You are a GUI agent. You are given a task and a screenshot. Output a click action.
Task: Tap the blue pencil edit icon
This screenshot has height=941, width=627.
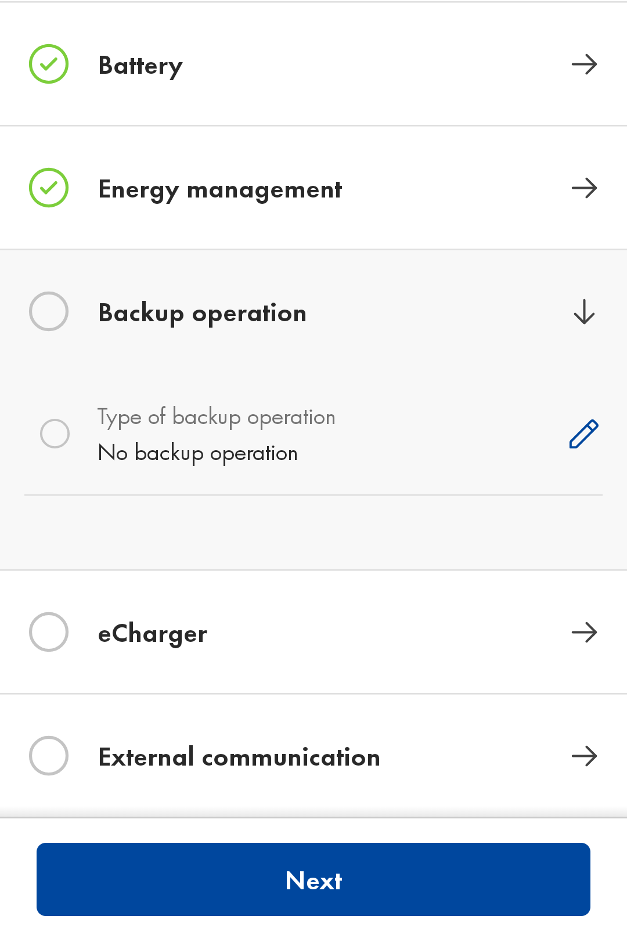(x=583, y=434)
